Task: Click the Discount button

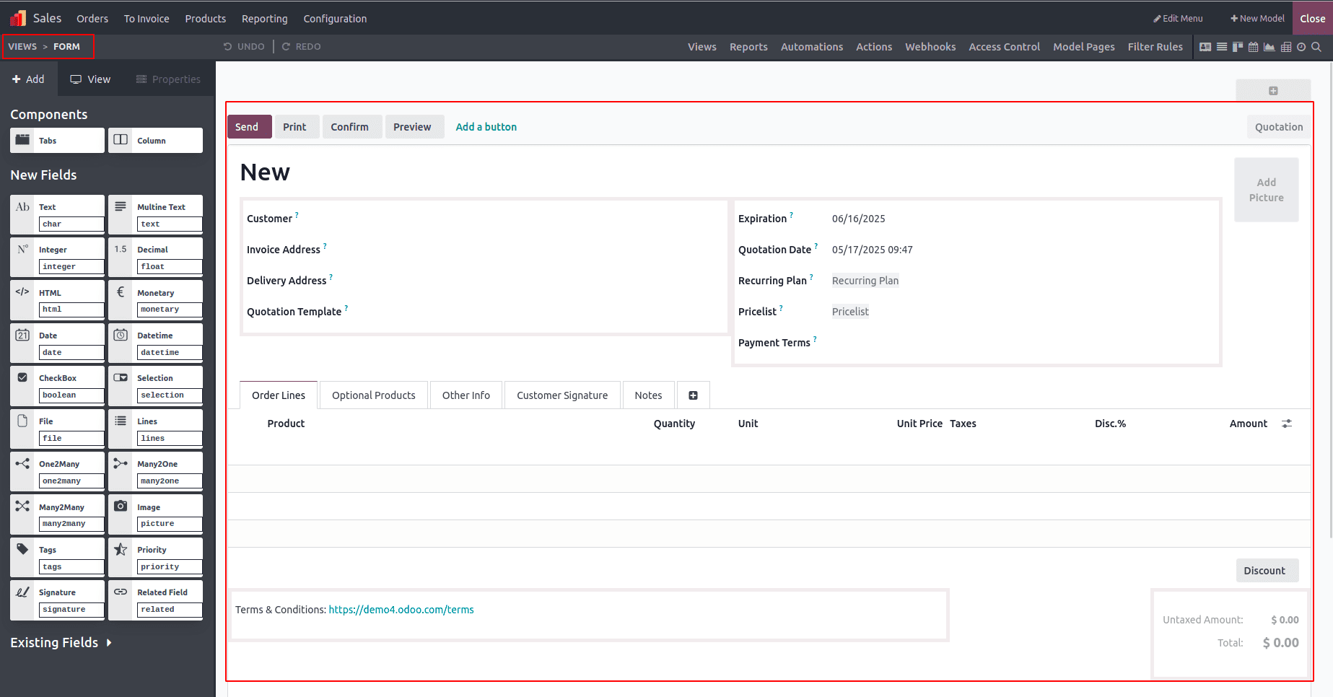Action: [1267, 571]
